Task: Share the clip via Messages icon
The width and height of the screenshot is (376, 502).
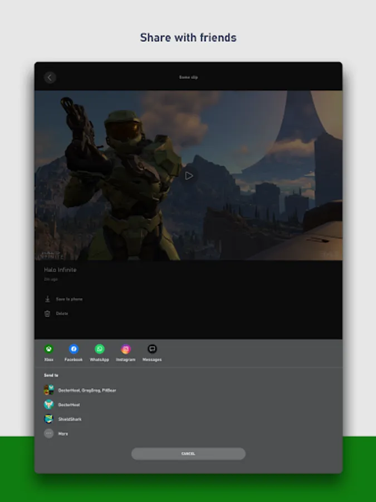Action: pos(152,349)
